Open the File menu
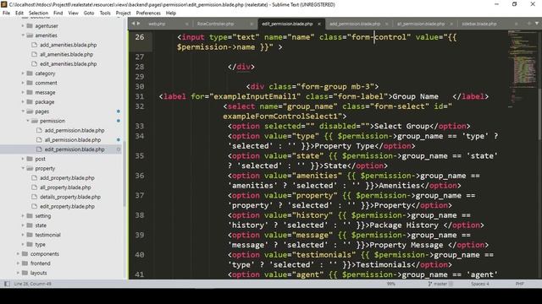The image size is (542, 304). (x=6, y=13)
